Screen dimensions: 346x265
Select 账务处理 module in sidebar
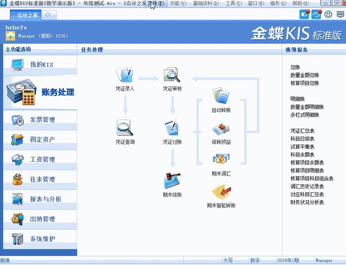point(40,92)
